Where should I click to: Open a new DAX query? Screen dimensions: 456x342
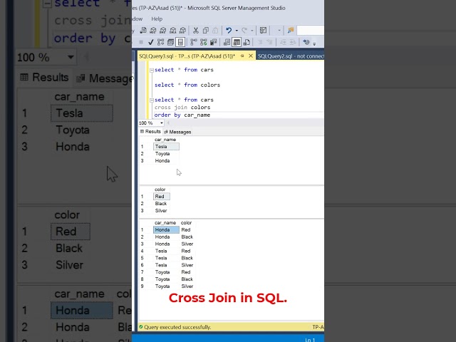pos(182,30)
